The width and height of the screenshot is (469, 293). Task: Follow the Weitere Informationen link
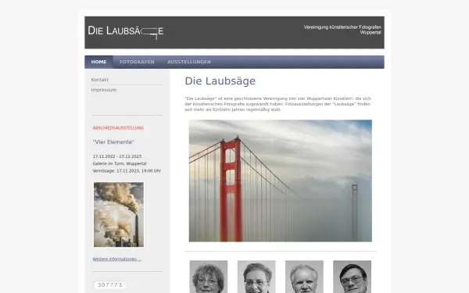point(117,259)
